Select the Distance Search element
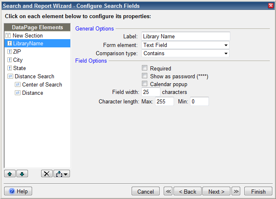The width and height of the screenshot is (276, 199). [34, 76]
